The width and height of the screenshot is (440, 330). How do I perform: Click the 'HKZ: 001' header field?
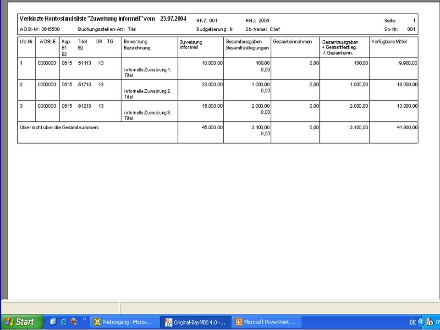point(207,21)
